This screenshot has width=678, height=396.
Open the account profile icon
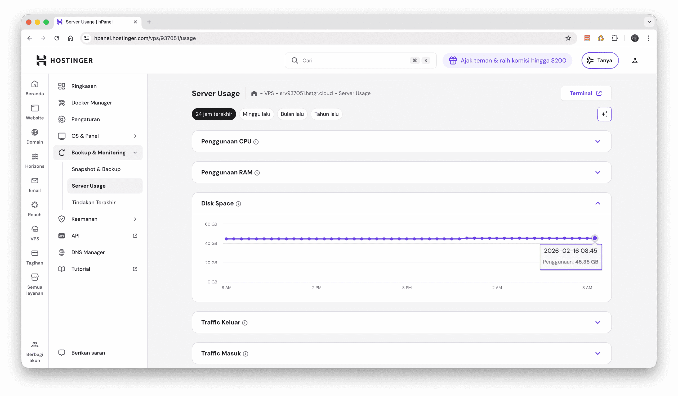635,60
